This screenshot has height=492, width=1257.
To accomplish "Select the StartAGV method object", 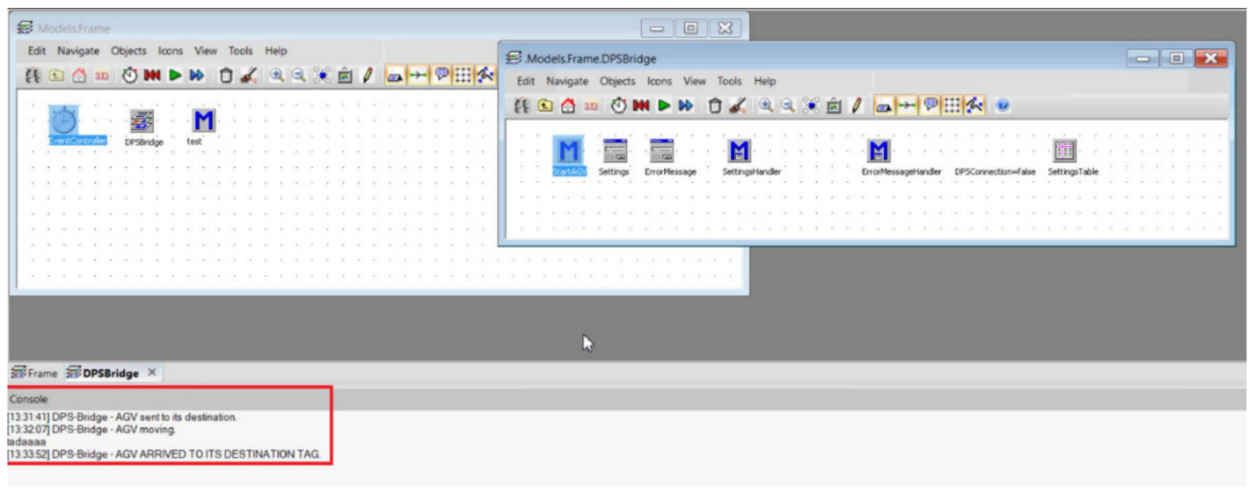I will click(x=568, y=151).
